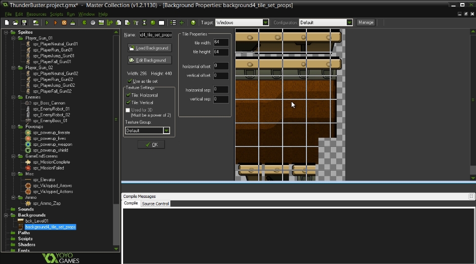Select spr_powerup_shield sprite

point(51,150)
